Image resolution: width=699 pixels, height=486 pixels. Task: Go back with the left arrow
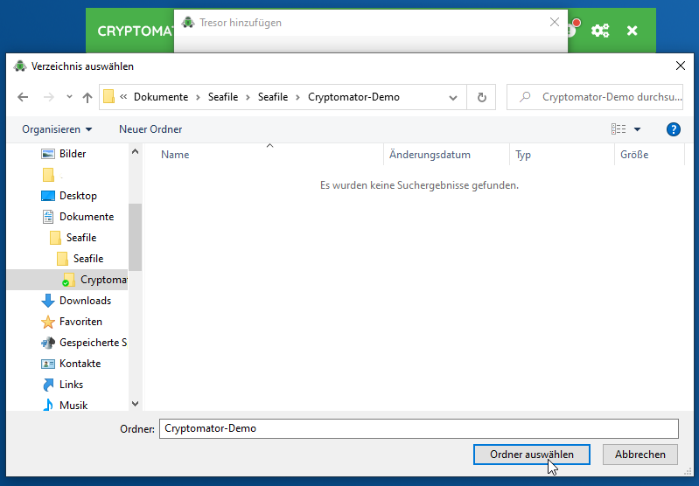click(23, 97)
